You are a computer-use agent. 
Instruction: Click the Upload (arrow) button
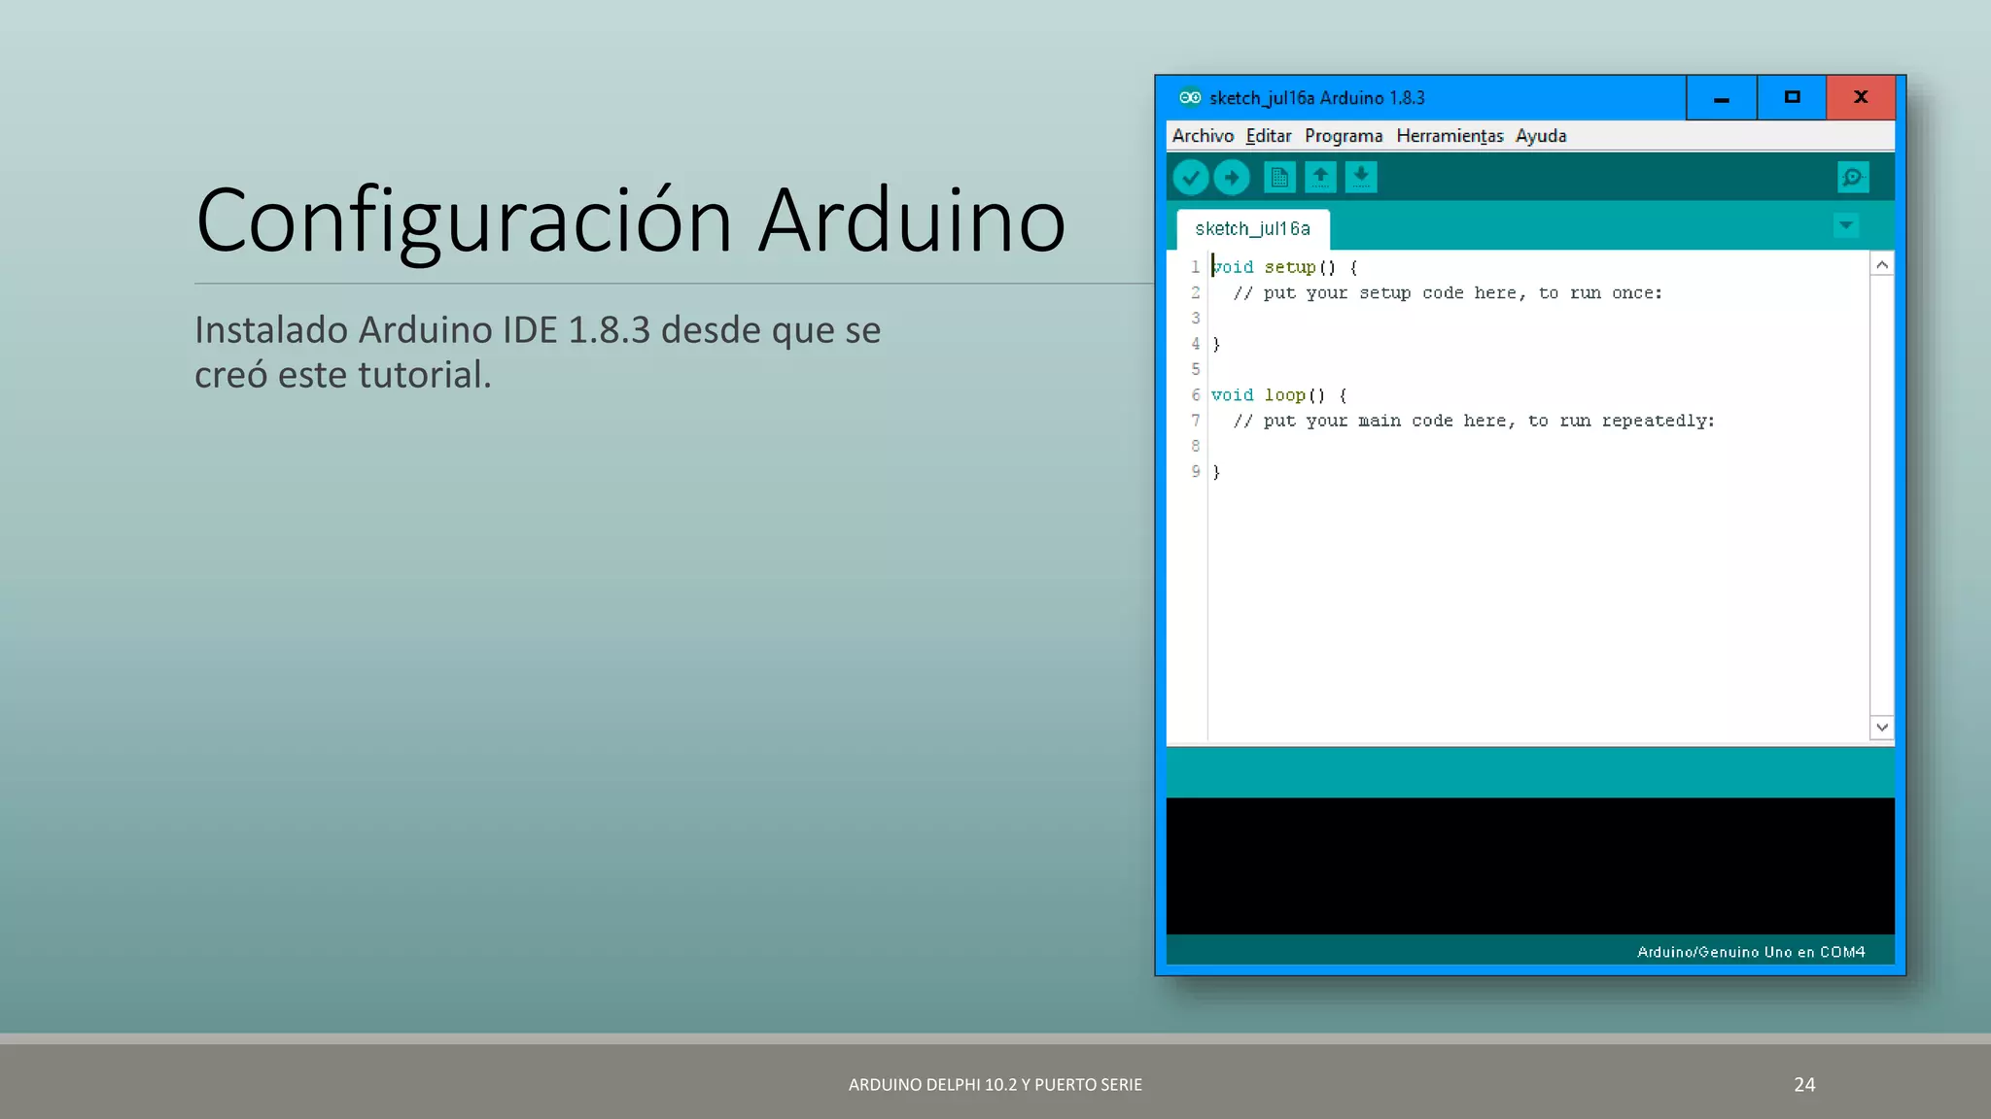pos(1231,177)
